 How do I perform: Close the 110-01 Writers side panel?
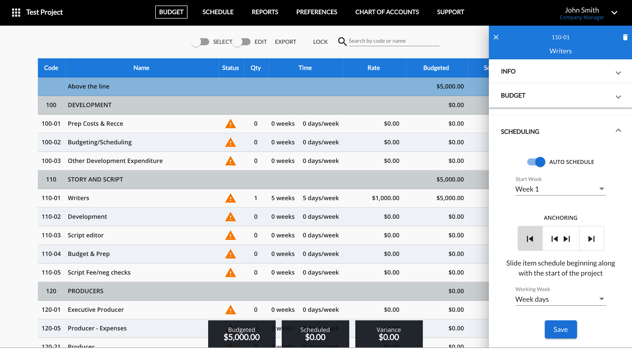click(x=496, y=37)
